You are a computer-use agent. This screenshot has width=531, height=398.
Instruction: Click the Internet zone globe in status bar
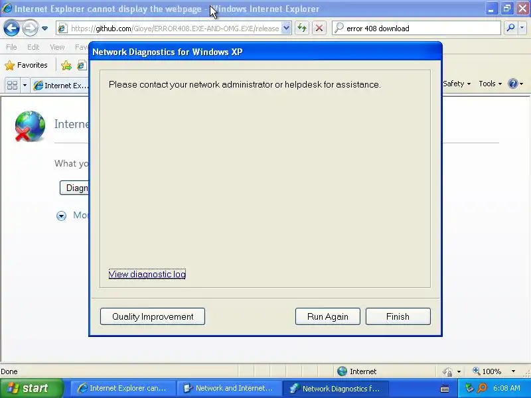[342, 371]
